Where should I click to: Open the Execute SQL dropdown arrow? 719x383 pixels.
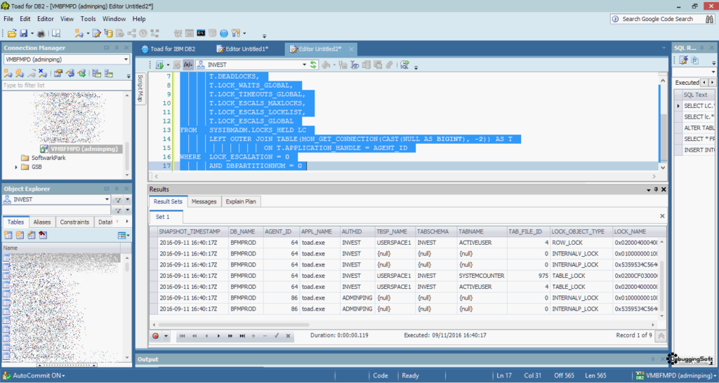click(x=168, y=65)
